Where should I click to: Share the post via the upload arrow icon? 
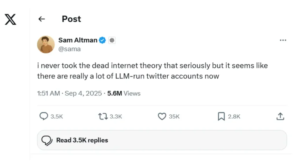coord(280,116)
